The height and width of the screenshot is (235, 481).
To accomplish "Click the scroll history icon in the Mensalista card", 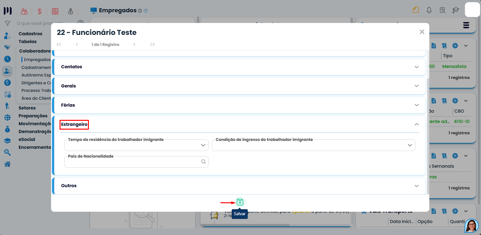I will (x=444, y=46).
